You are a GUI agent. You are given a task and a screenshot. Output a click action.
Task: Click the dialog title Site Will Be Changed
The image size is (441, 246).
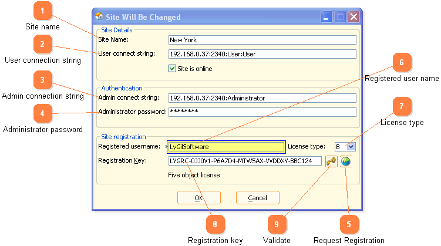(x=143, y=17)
